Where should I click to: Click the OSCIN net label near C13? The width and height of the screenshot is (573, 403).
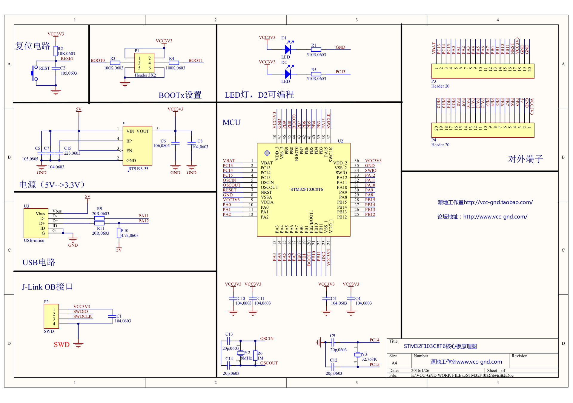click(267, 339)
